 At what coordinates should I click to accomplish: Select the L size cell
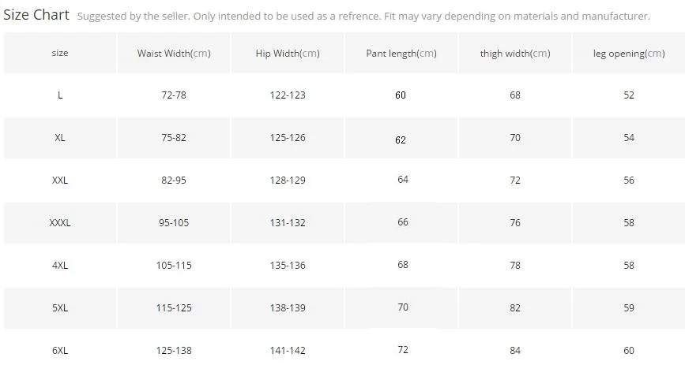tap(60, 95)
